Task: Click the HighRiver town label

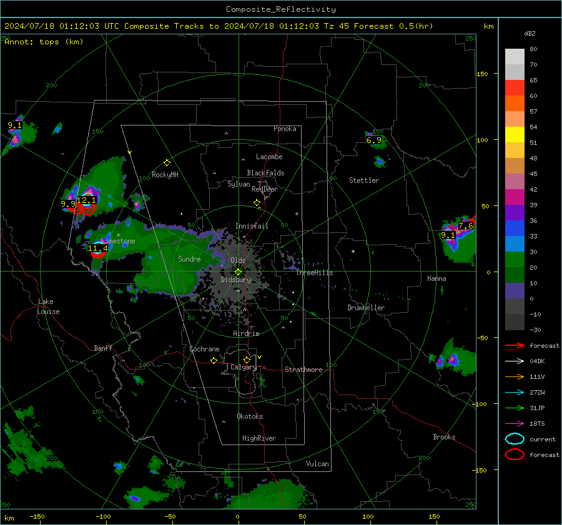Action: click(259, 438)
